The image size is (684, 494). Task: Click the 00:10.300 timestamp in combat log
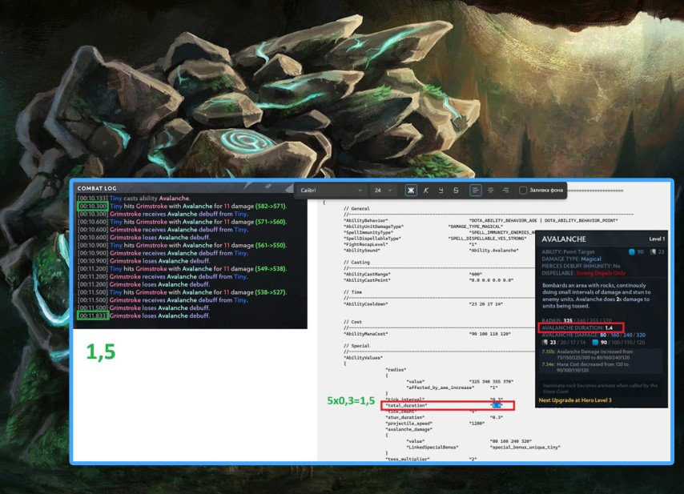[x=93, y=207]
